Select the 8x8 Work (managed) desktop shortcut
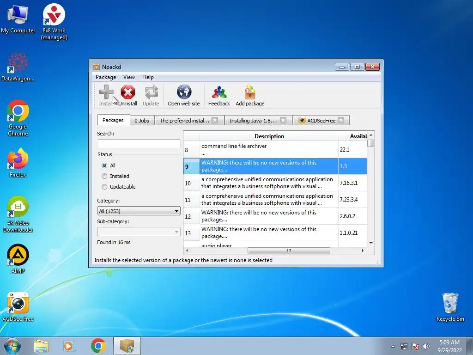This screenshot has height=355, width=473. 54,22
